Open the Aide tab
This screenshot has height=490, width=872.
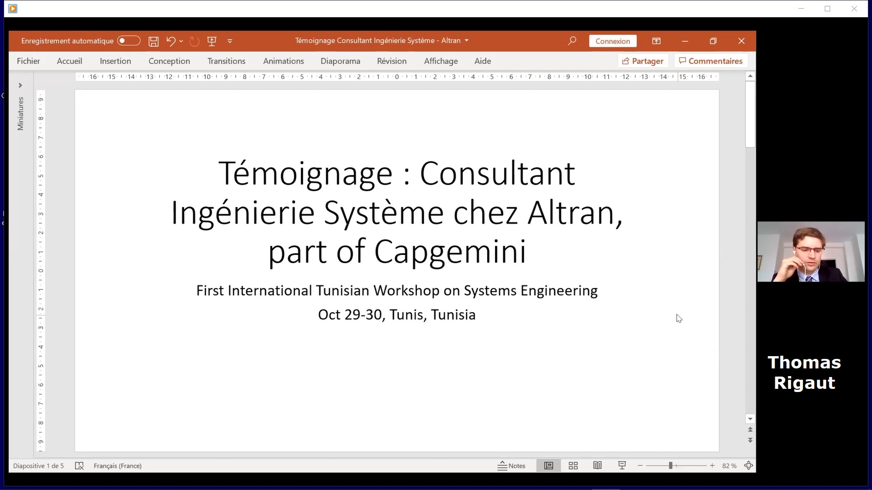pos(482,61)
